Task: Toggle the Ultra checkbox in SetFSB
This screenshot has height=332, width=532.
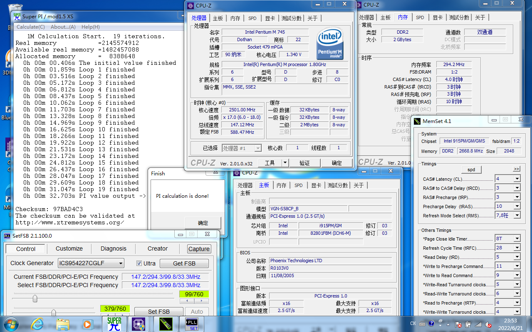Action: click(139, 263)
